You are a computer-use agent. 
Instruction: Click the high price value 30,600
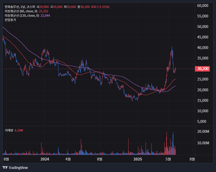coord(58,7)
